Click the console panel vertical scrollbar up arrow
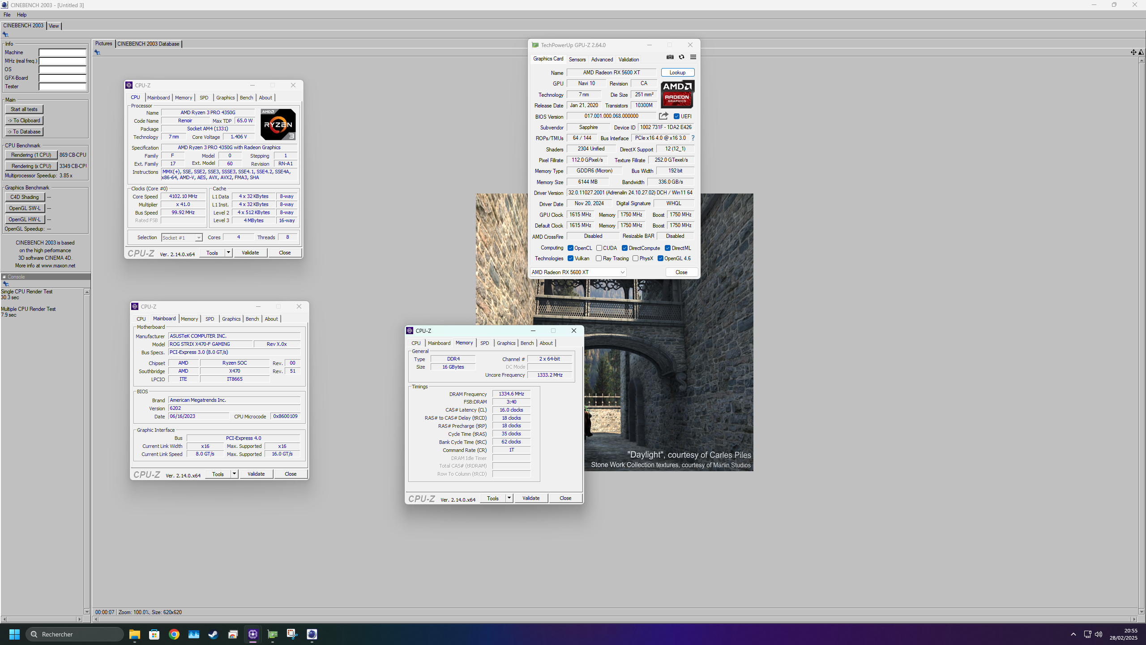Viewport: 1146px width, 645px height. coord(87,292)
